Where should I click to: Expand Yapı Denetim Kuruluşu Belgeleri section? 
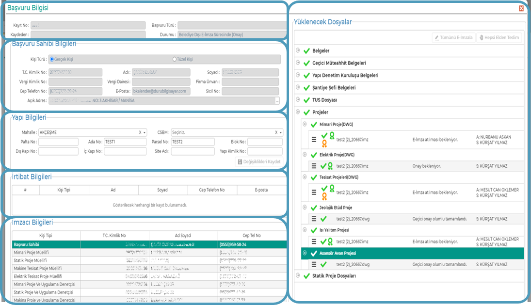(x=297, y=75)
